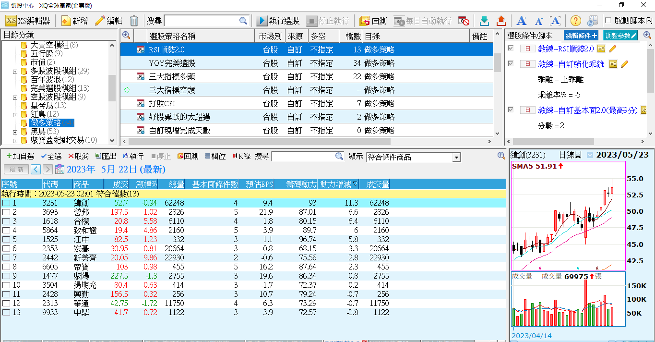Open help with the question mark icon
Image resolution: width=655 pixels, height=342 pixels.
tap(576, 21)
